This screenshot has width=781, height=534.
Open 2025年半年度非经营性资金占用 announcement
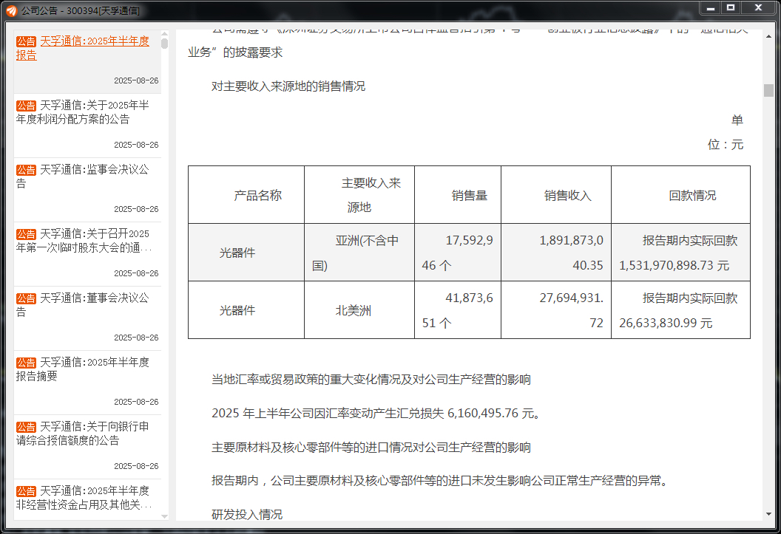tap(84, 497)
